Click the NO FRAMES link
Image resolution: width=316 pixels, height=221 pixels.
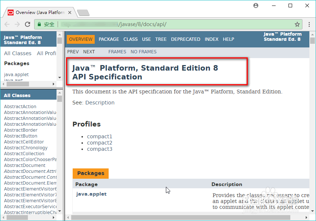tap(144, 52)
